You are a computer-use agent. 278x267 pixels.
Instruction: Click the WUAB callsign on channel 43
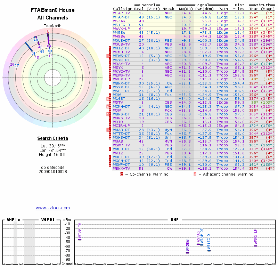118,141
